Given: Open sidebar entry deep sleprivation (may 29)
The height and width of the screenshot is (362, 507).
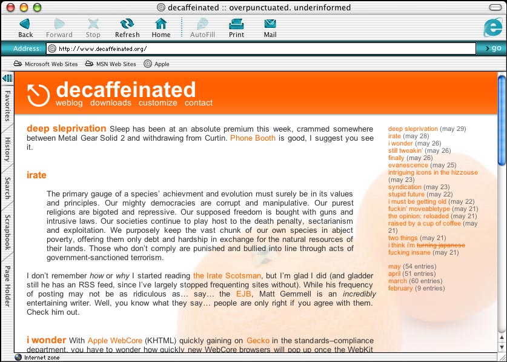Looking at the screenshot, I should coord(413,129).
